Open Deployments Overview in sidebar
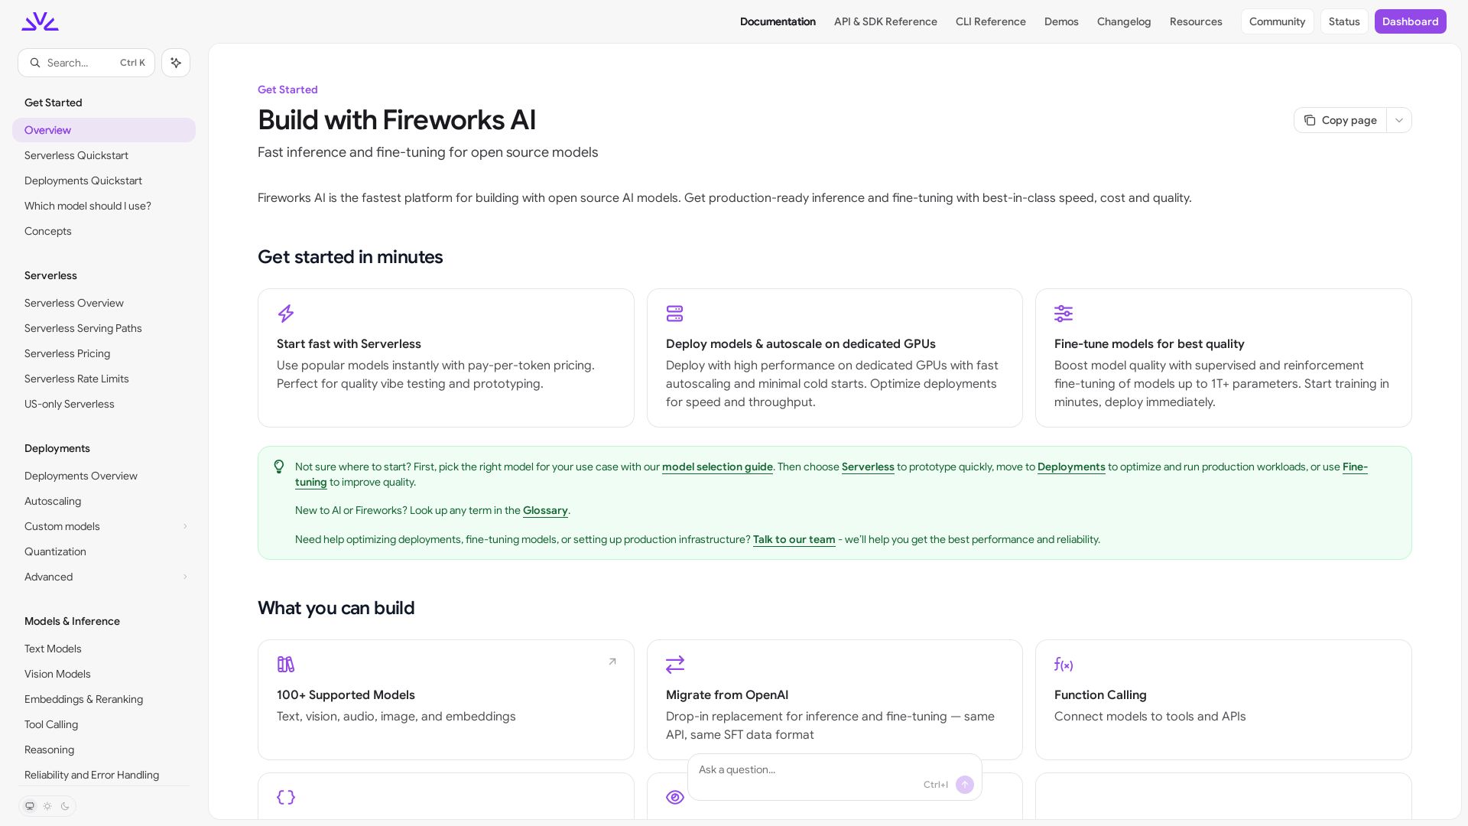The height and width of the screenshot is (826, 1468). point(104,476)
